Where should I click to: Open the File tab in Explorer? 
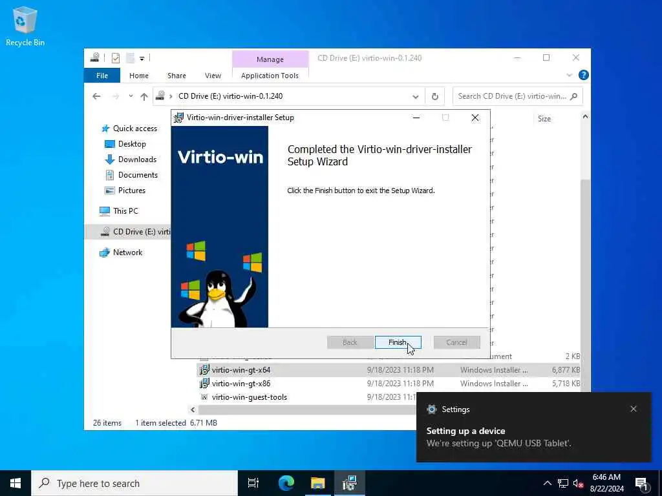point(101,76)
